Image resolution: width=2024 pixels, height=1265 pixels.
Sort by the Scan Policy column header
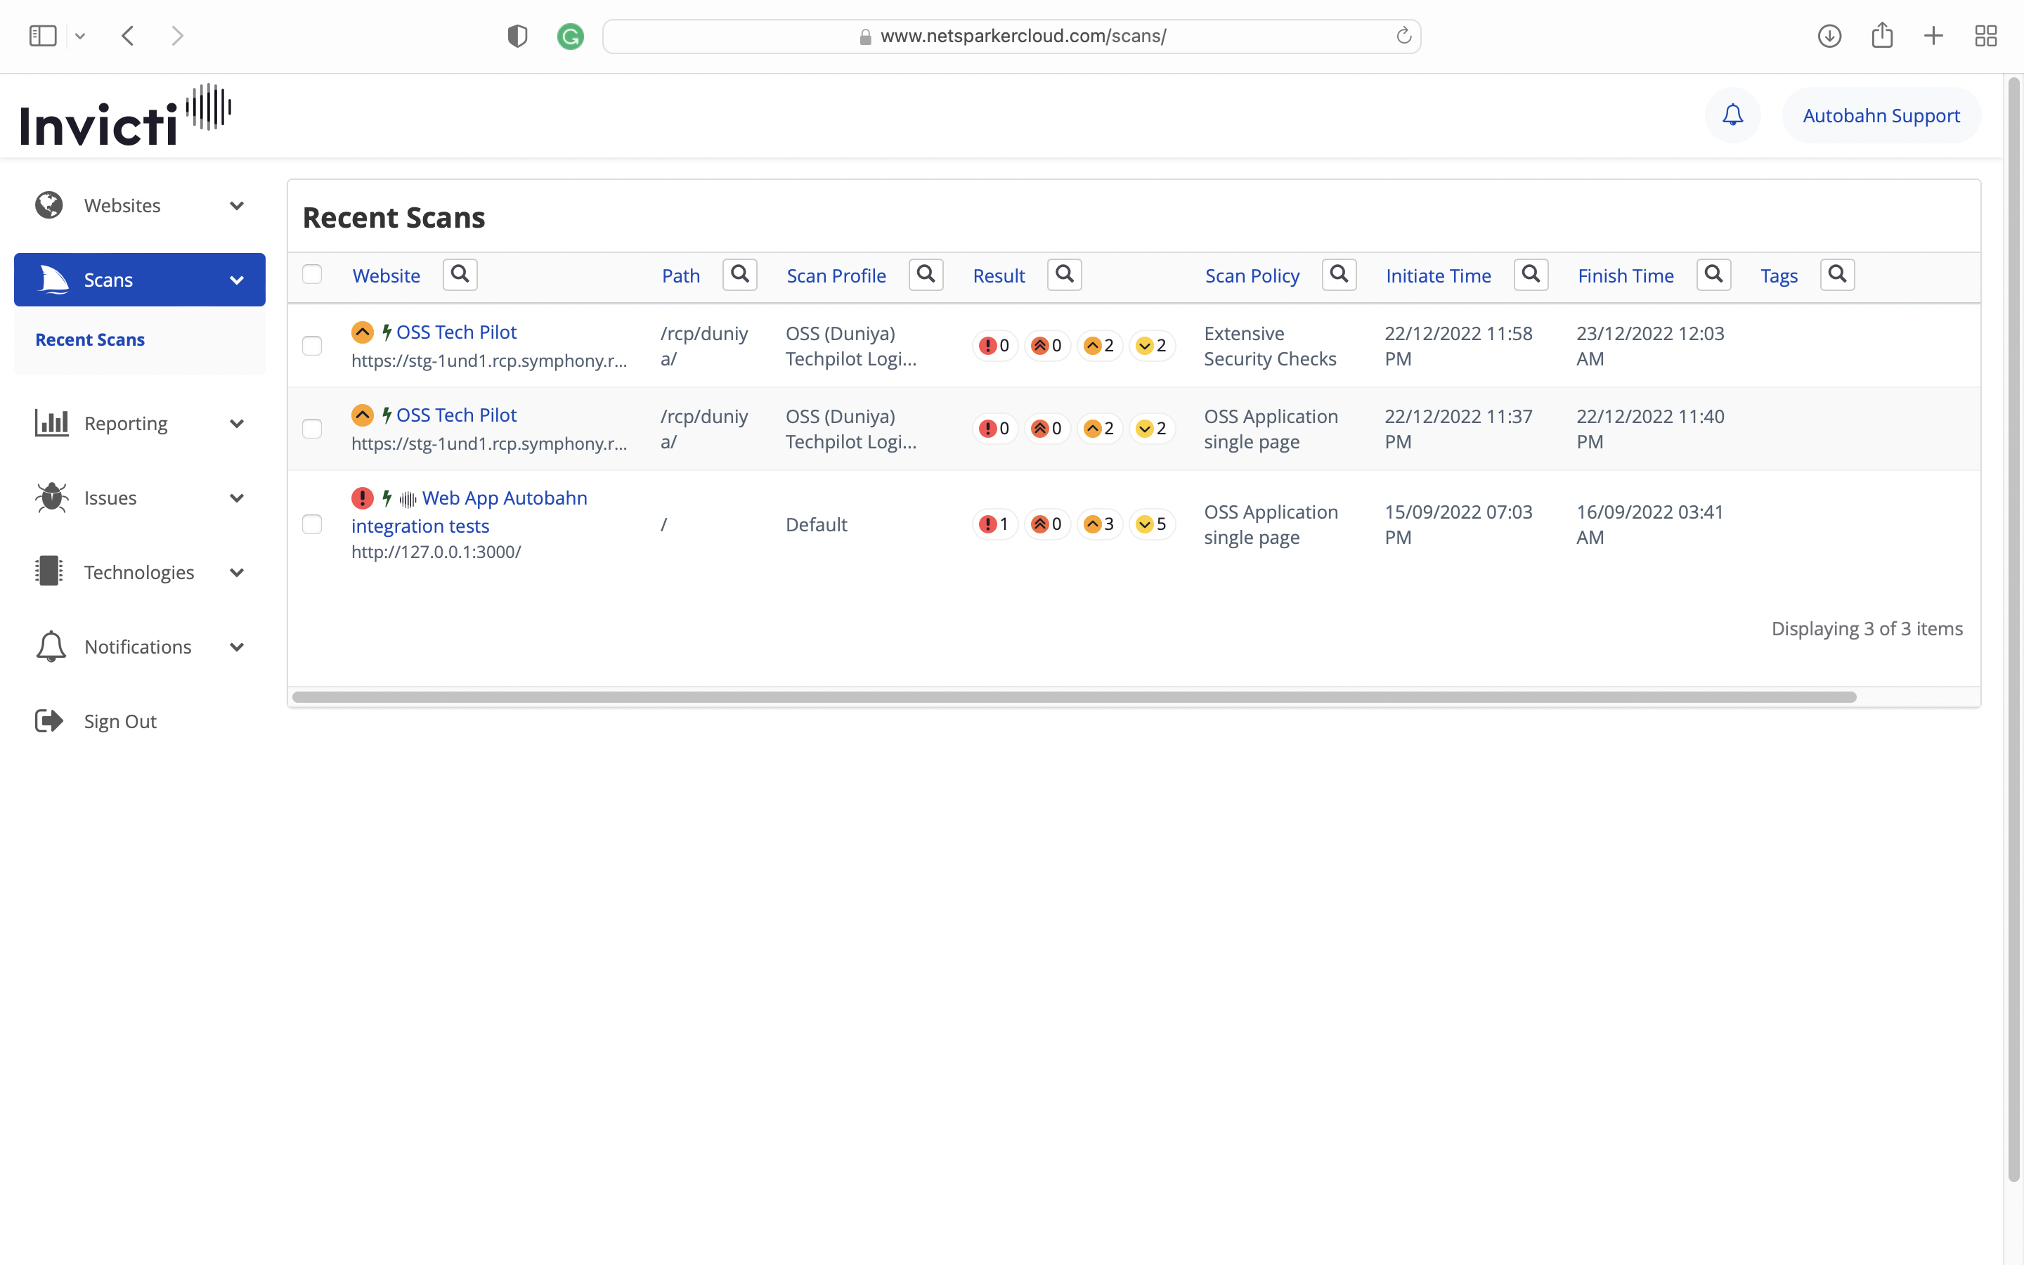tap(1252, 275)
